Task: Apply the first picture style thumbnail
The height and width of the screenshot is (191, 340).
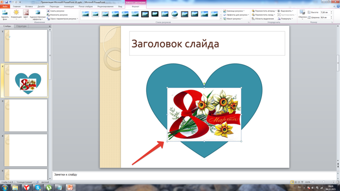Action: [x=85, y=14]
